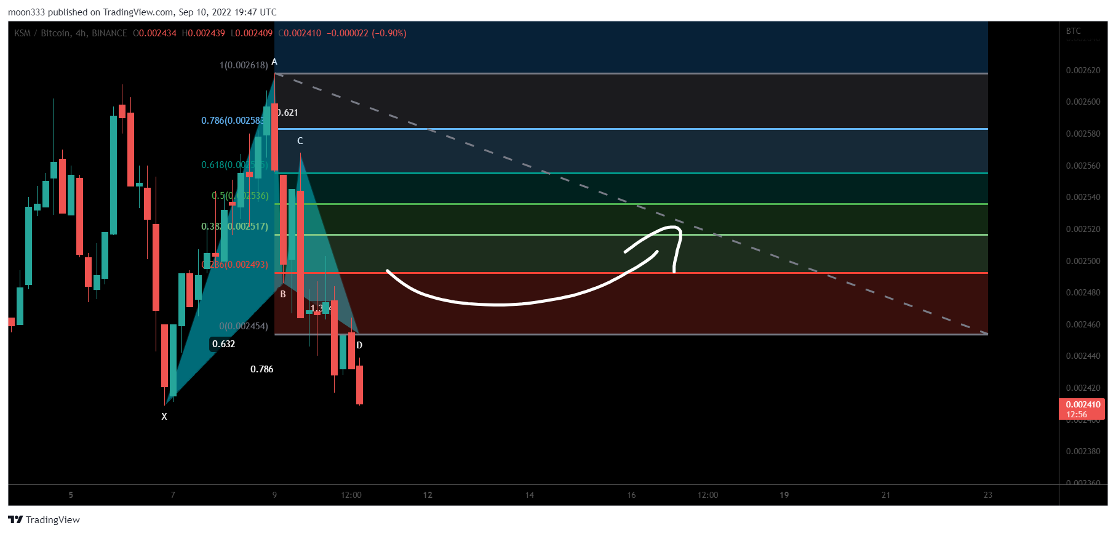Click the date 14 on time axis

click(x=530, y=495)
